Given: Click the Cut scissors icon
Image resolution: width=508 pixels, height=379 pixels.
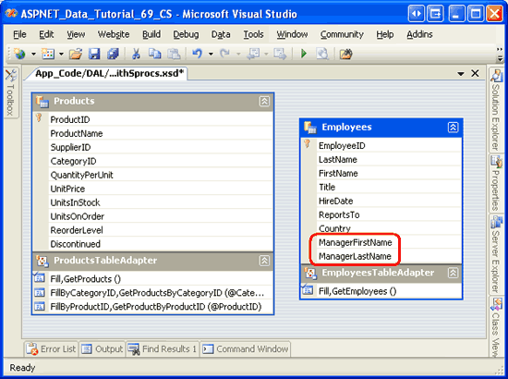Looking at the screenshot, I should (x=136, y=54).
